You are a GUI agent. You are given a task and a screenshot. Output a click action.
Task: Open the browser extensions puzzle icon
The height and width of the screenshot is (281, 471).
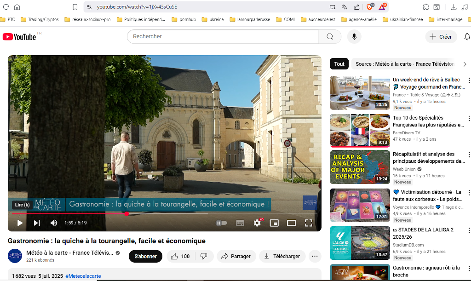[426, 7]
